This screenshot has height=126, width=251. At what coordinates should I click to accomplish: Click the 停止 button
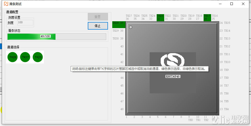[x=98, y=26]
